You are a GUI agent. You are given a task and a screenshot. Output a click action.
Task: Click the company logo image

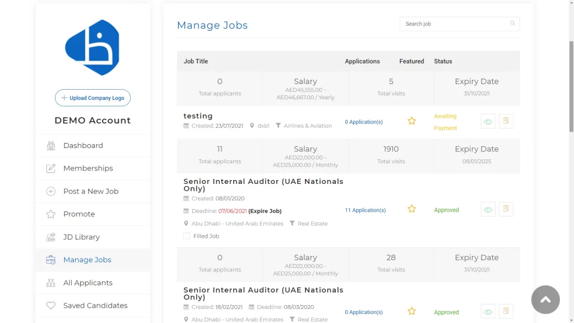tap(92, 48)
